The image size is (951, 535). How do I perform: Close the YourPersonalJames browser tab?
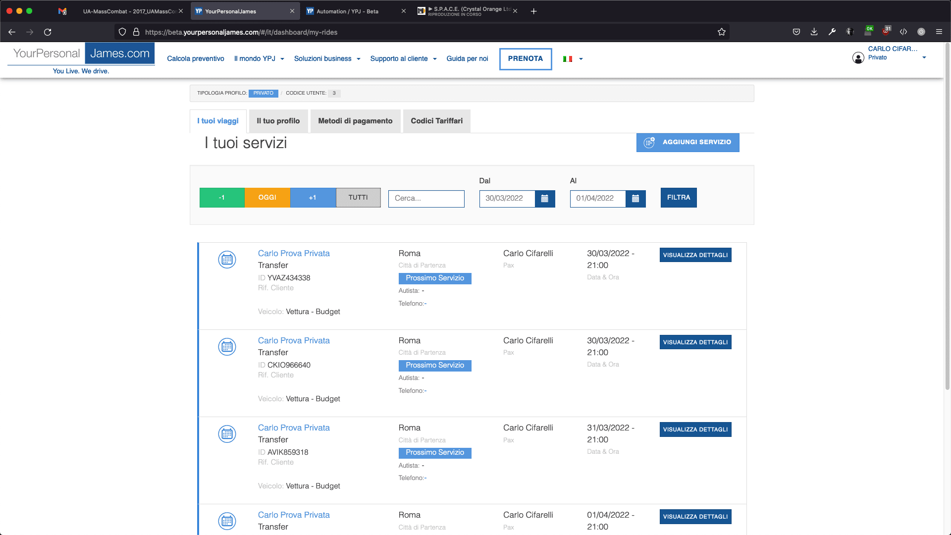tap(292, 11)
